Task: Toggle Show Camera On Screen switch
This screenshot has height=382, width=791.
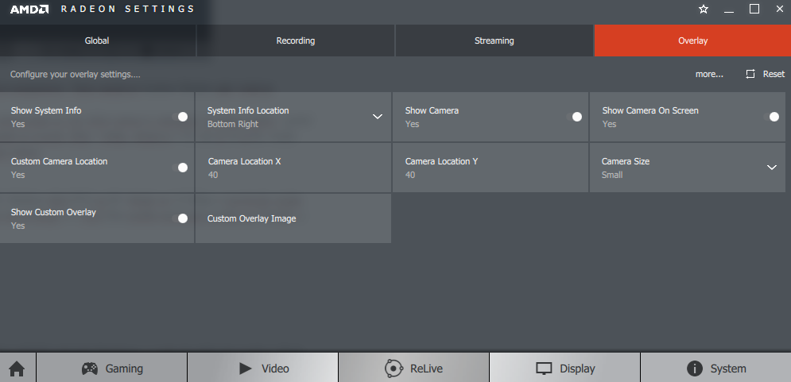Action: point(771,117)
